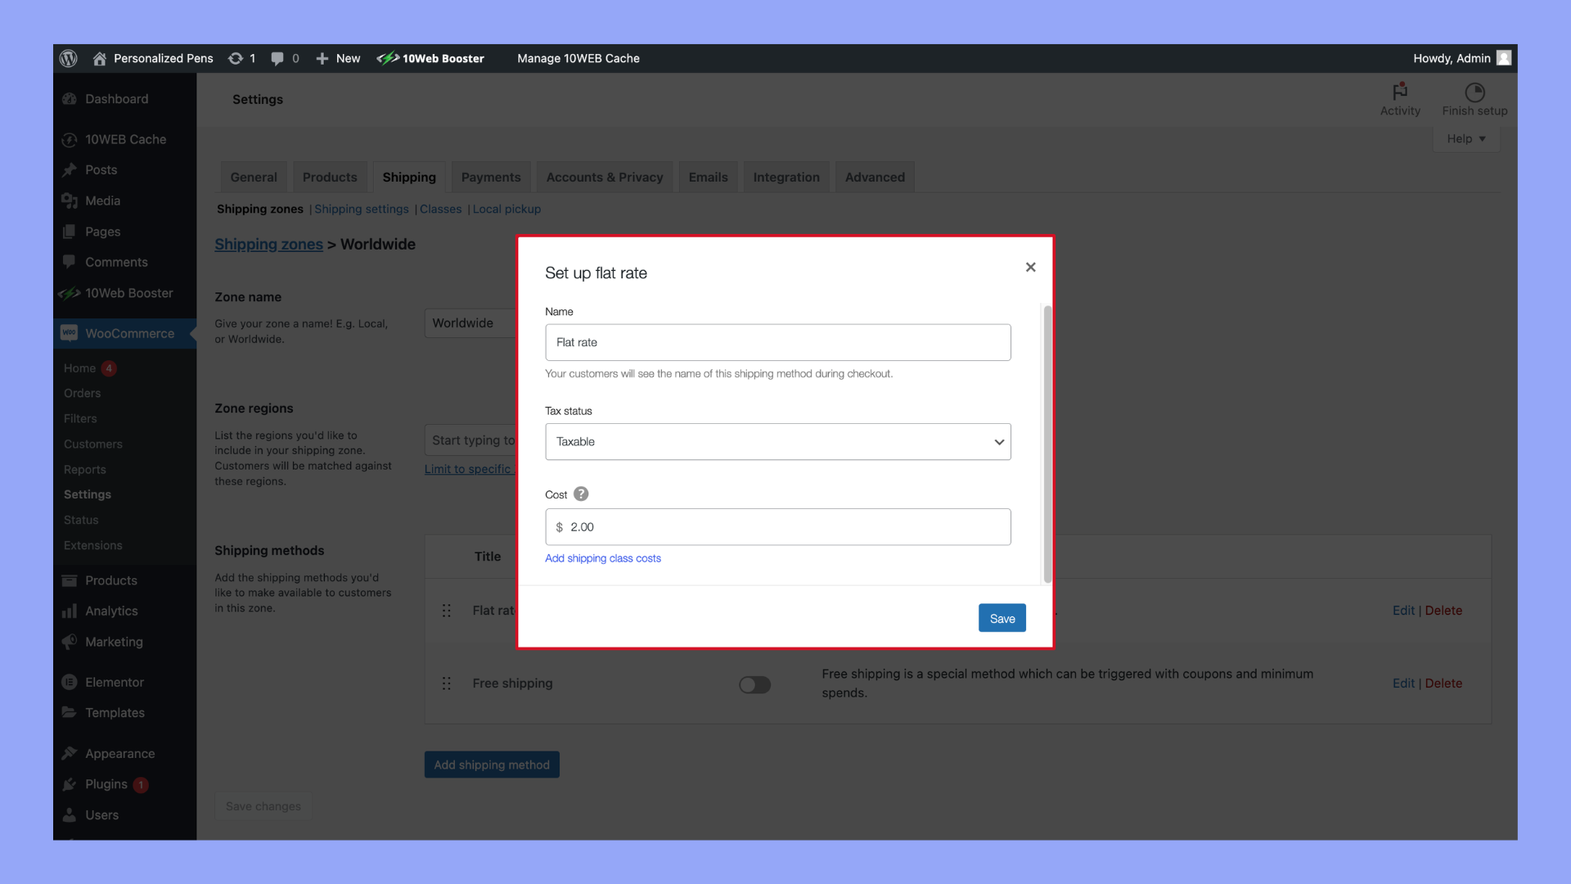Open the Activity panel icon
The image size is (1571, 884).
pyautogui.click(x=1400, y=92)
